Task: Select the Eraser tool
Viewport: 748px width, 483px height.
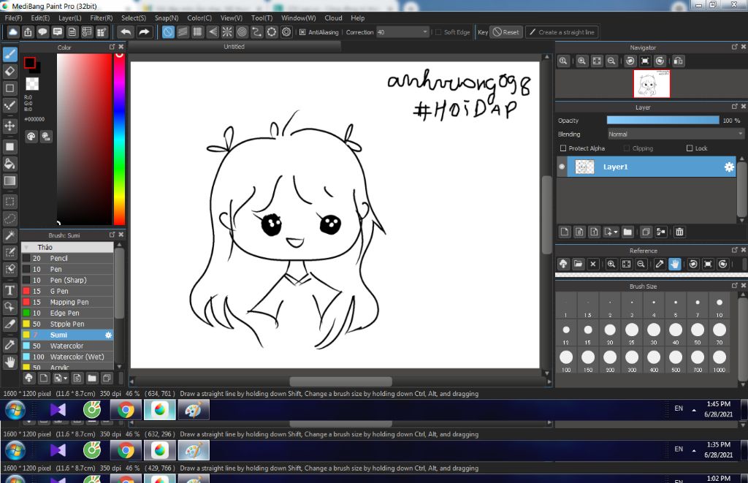Action: tap(10, 71)
